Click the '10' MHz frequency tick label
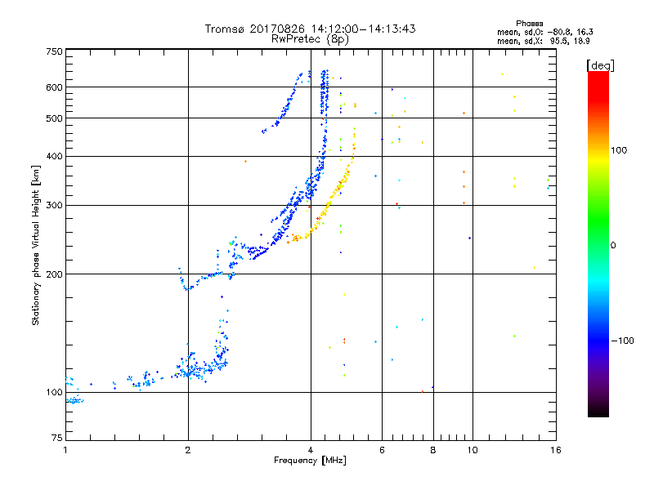Image resolution: width=654 pixels, height=490 pixels. 473,450
